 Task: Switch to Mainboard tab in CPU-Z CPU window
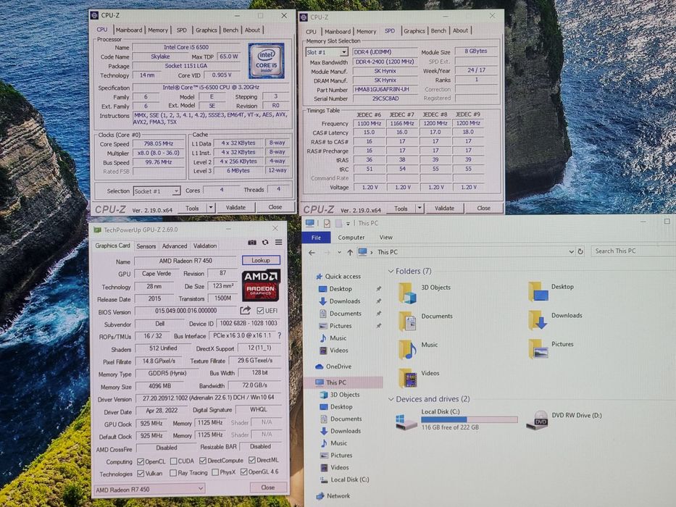[x=128, y=30]
